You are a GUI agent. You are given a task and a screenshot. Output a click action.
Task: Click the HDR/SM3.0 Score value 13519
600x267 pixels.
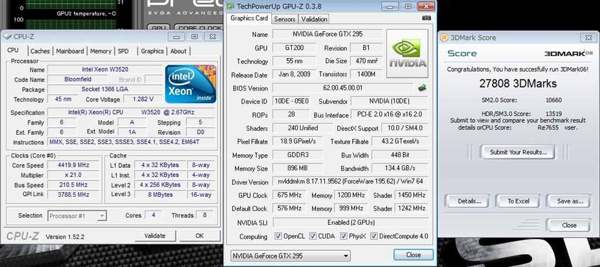tap(554, 114)
